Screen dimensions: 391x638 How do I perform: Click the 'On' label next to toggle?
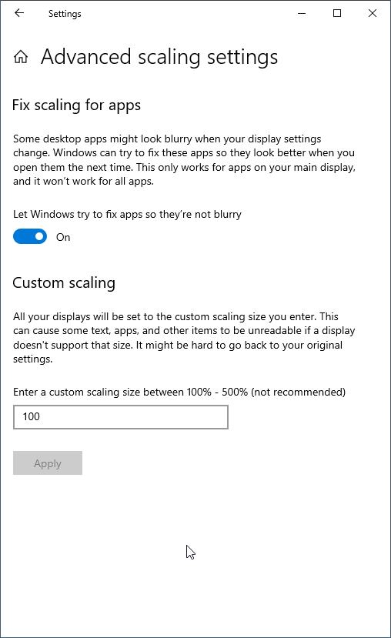coord(63,237)
